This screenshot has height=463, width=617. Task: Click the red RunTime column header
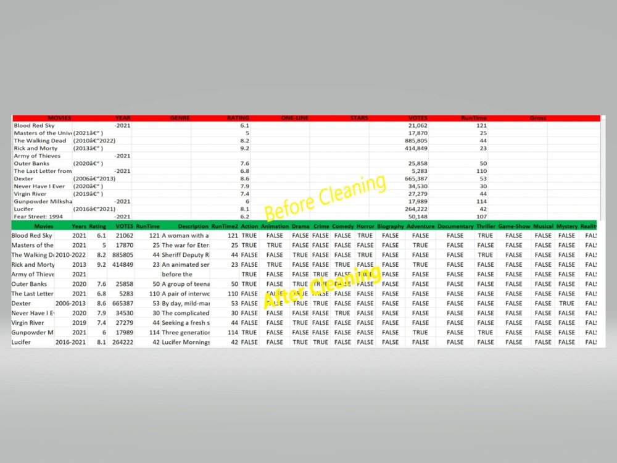(x=474, y=118)
